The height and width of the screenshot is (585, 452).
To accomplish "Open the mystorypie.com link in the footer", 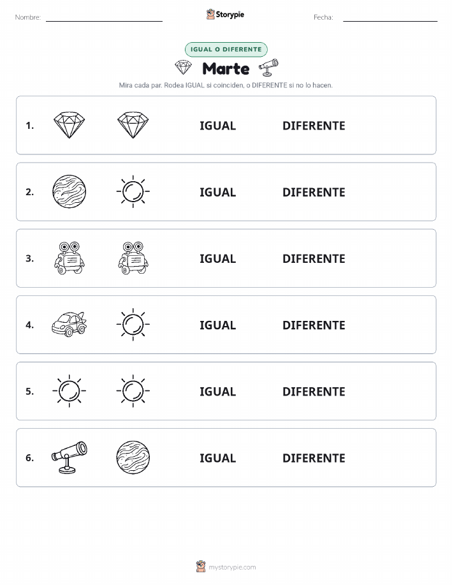I will point(232,567).
